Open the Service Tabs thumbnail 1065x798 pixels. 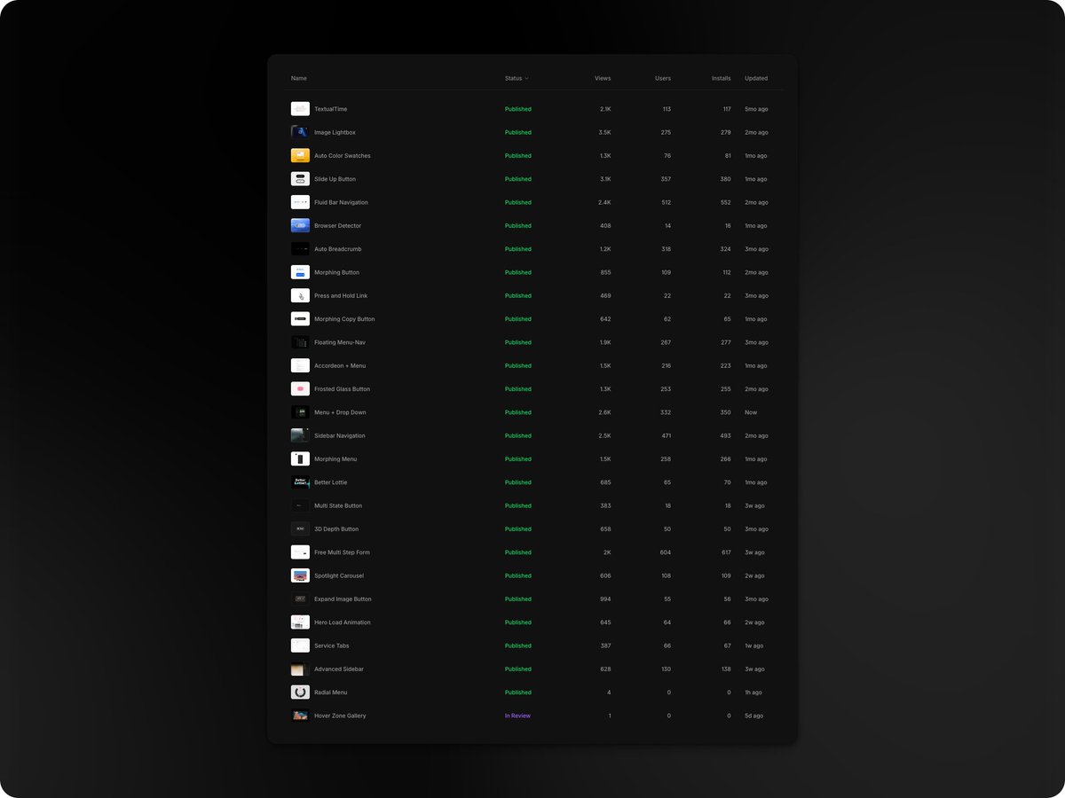click(300, 645)
